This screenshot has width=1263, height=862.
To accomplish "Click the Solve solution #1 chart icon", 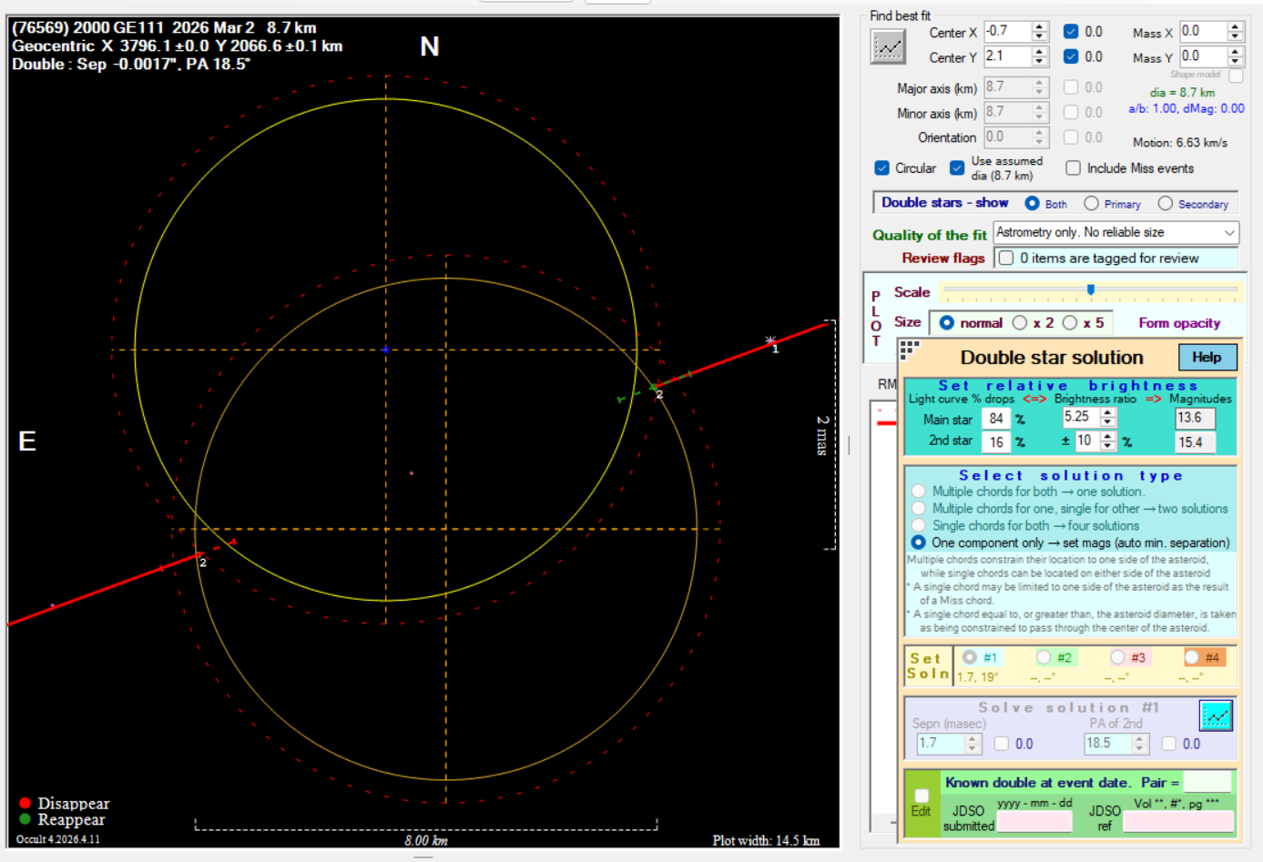I will (x=1216, y=715).
